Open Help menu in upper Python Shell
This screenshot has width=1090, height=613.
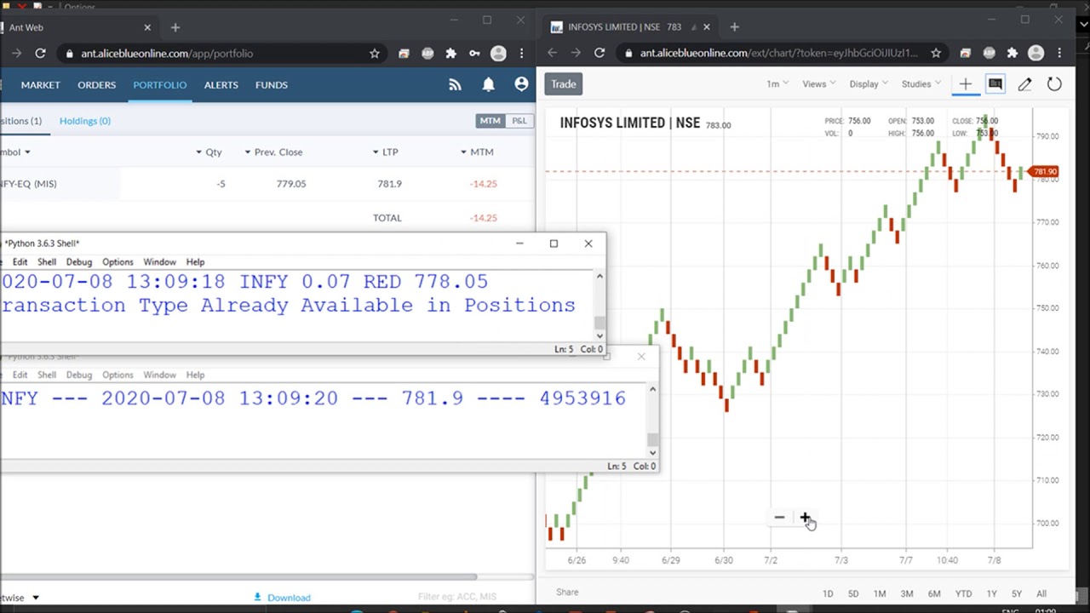click(195, 261)
